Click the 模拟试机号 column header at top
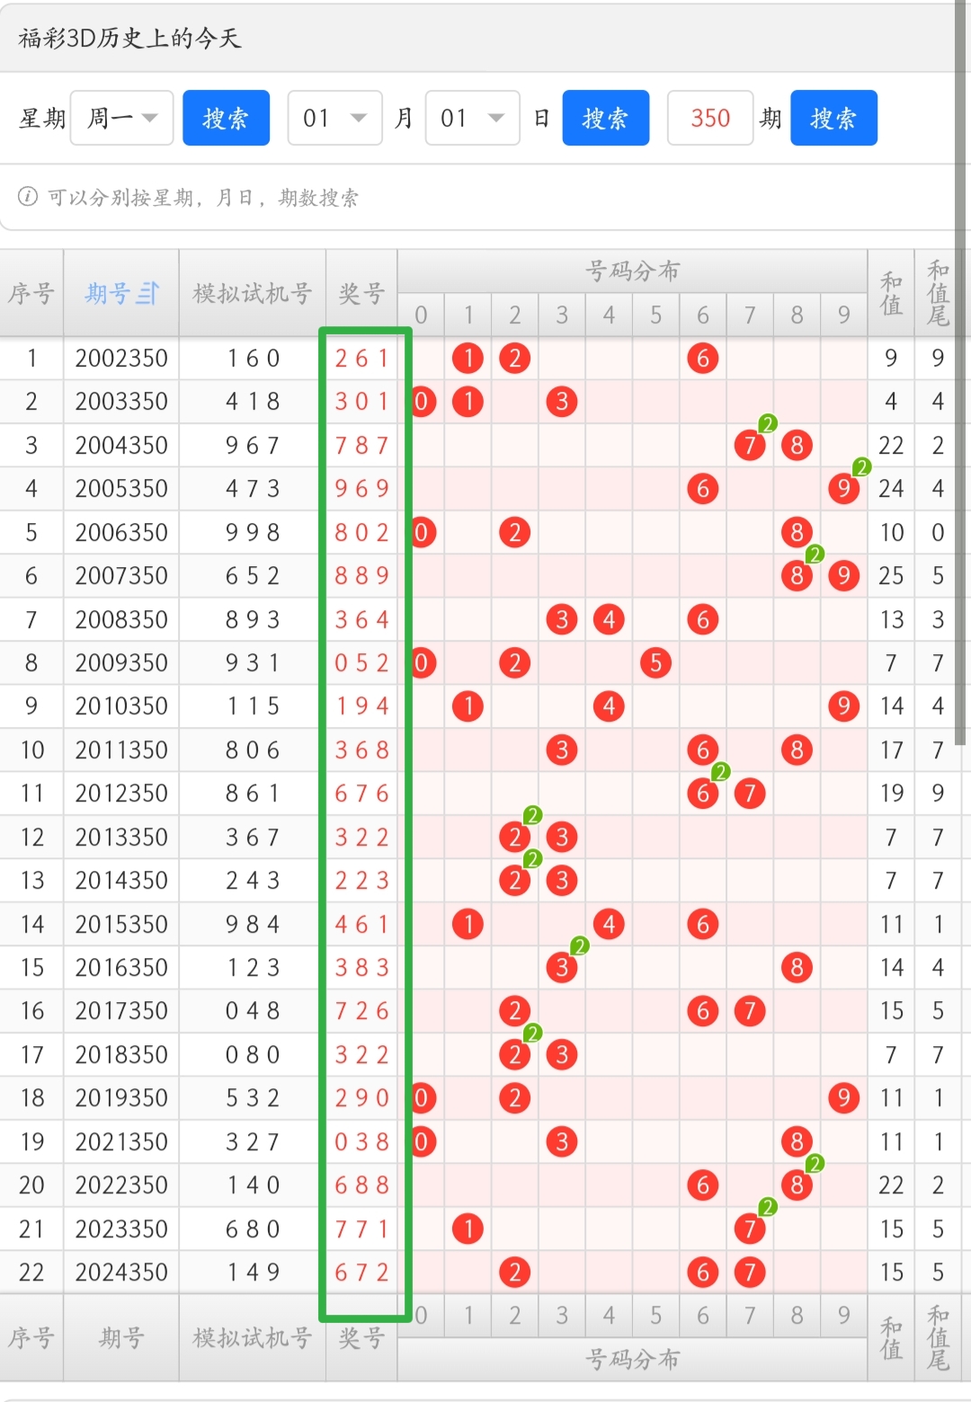This screenshot has width=971, height=1402. coord(252,293)
